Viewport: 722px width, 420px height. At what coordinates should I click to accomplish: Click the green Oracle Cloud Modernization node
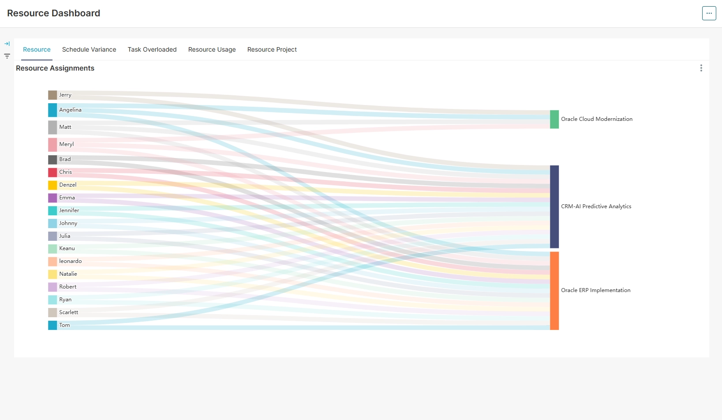pyautogui.click(x=554, y=119)
